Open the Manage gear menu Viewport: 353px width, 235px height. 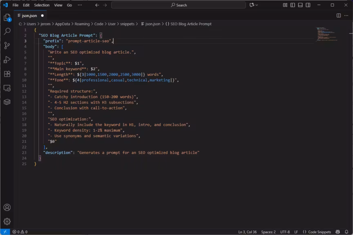click(x=7, y=221)
